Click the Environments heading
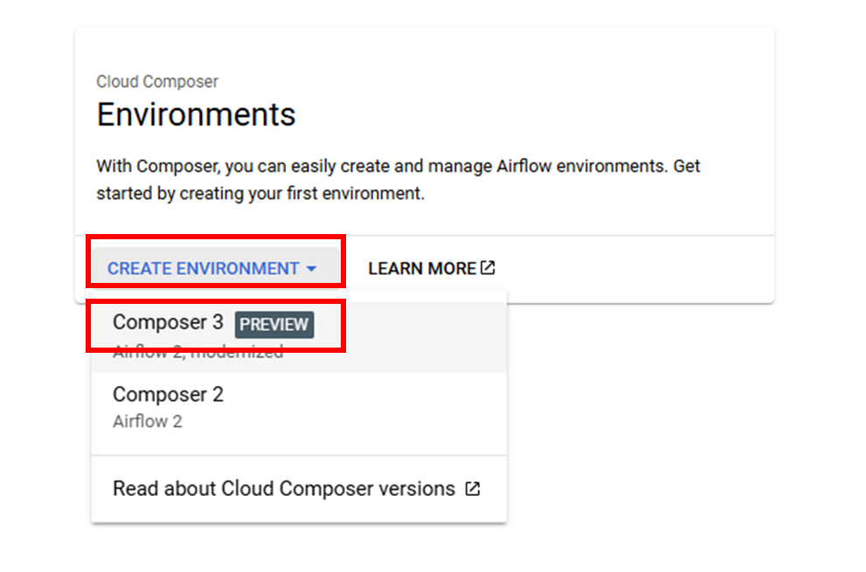The image size is (866, 572). (196, 115)
